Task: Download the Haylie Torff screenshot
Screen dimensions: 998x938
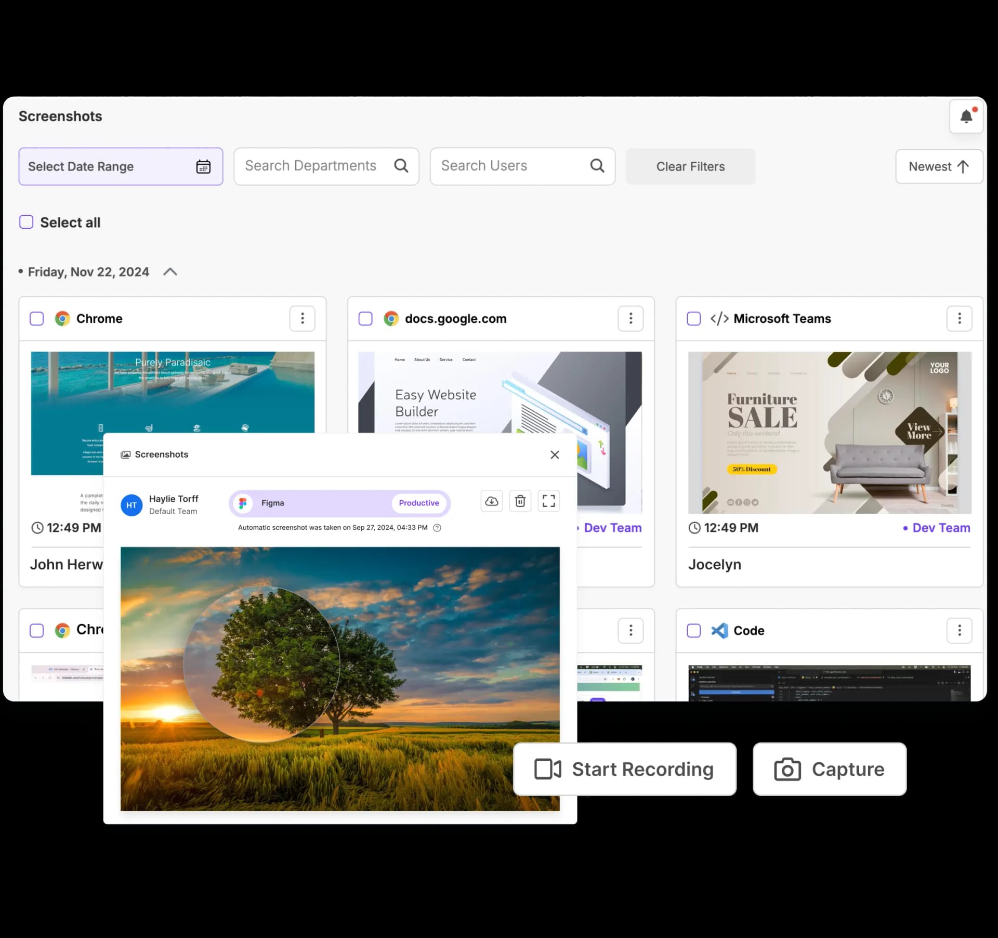Action: [x=492, y=501]
